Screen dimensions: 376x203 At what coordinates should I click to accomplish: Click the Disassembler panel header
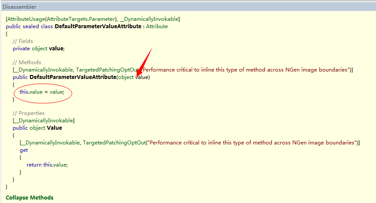[188, 7]
